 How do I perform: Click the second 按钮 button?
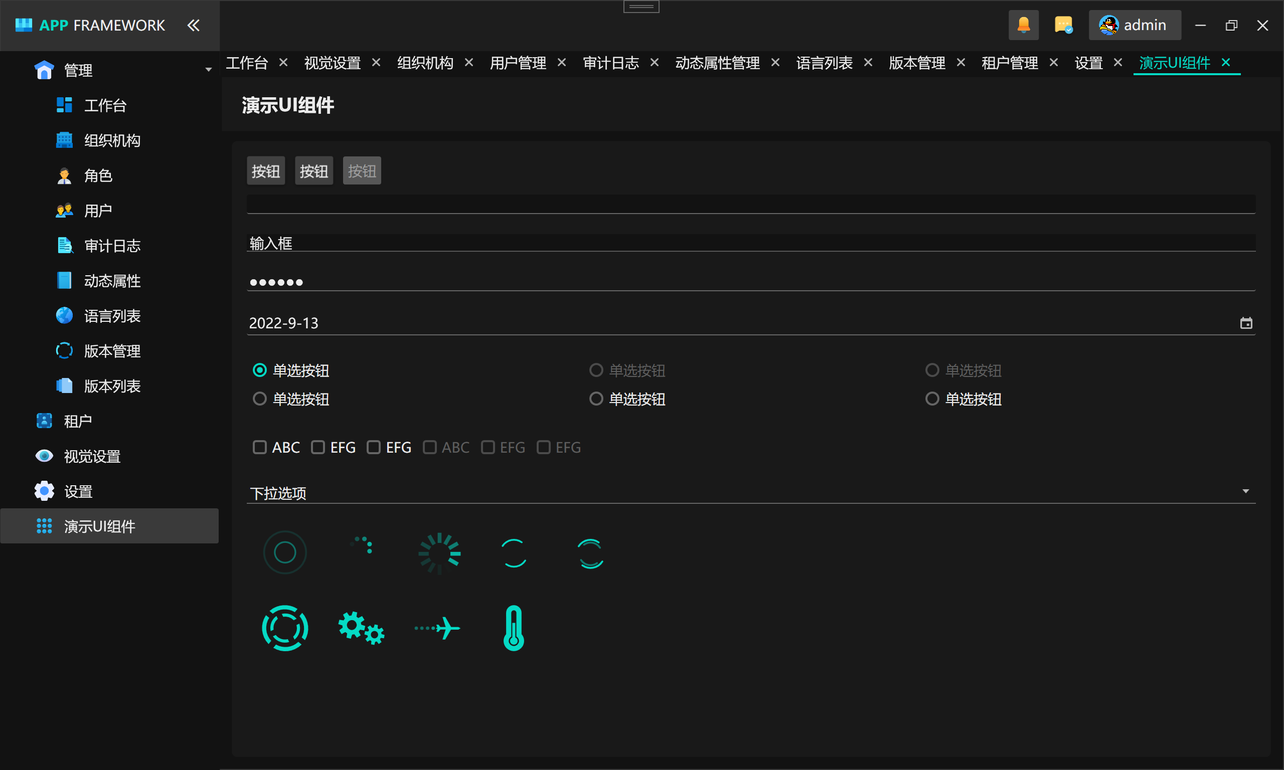313,171
